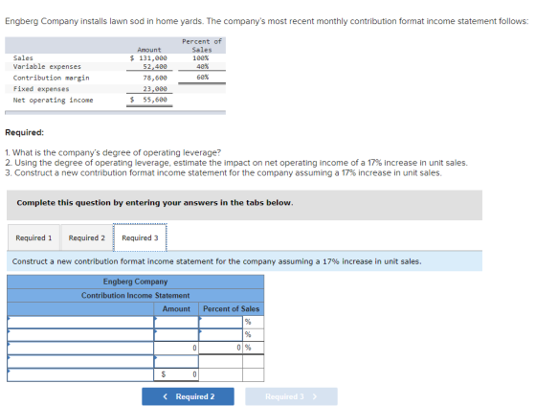
Task: Click first row Amount input cell
Action: [x=176, y=322]
